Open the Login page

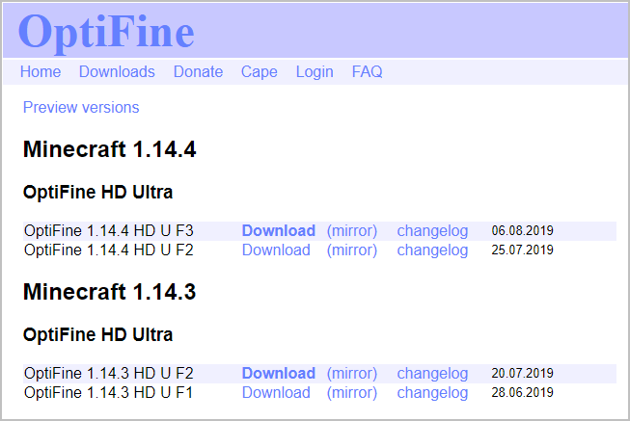click(315, 71)
